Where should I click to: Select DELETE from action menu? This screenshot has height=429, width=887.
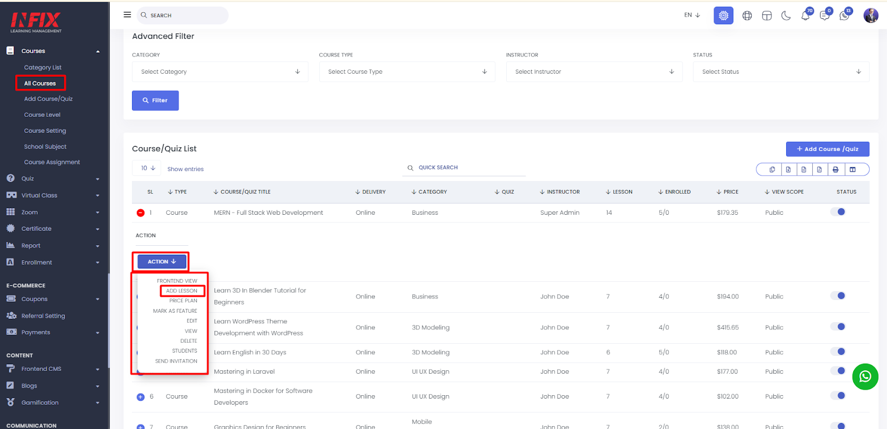(189, 341)
